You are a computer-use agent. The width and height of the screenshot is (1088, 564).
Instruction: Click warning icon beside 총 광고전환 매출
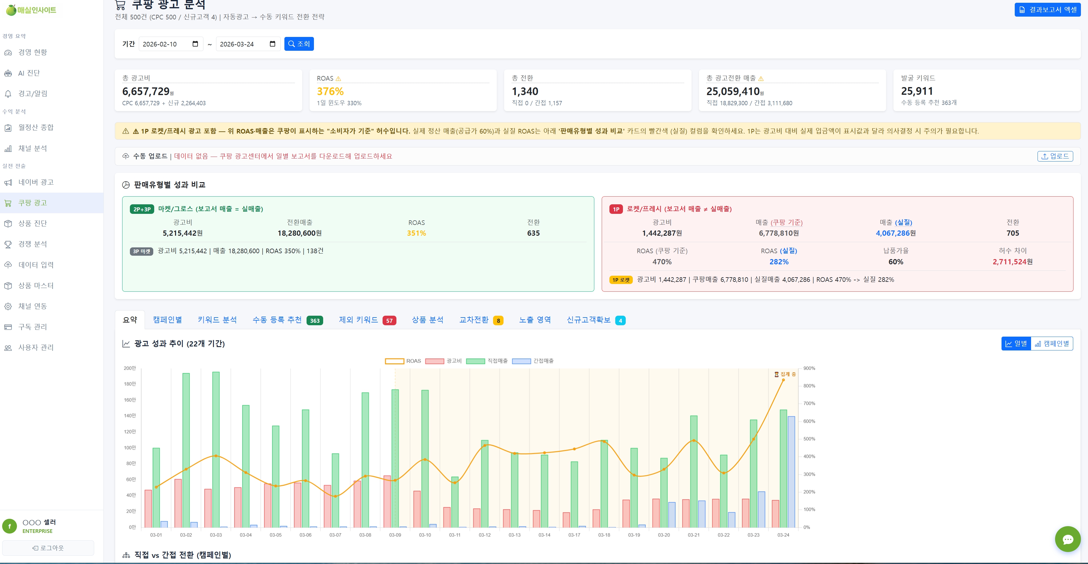pos(761,78)
